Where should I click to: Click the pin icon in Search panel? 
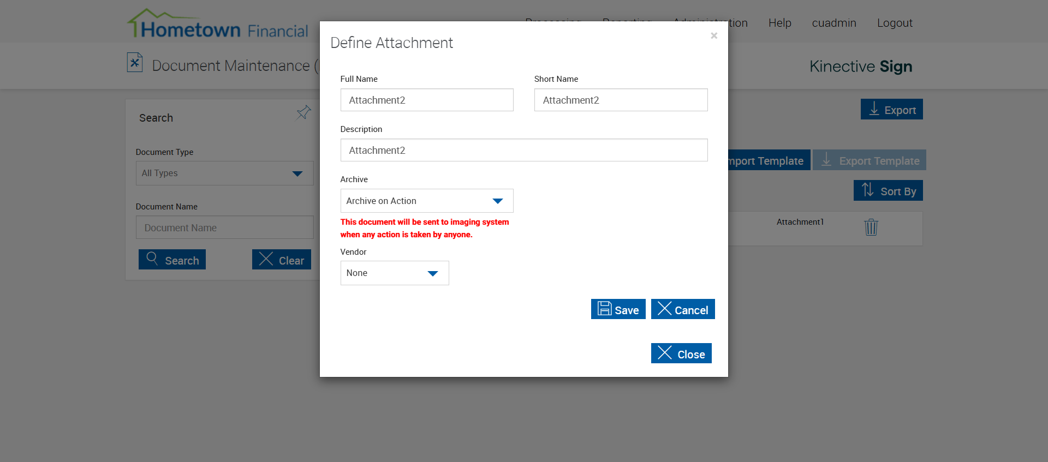303,113
